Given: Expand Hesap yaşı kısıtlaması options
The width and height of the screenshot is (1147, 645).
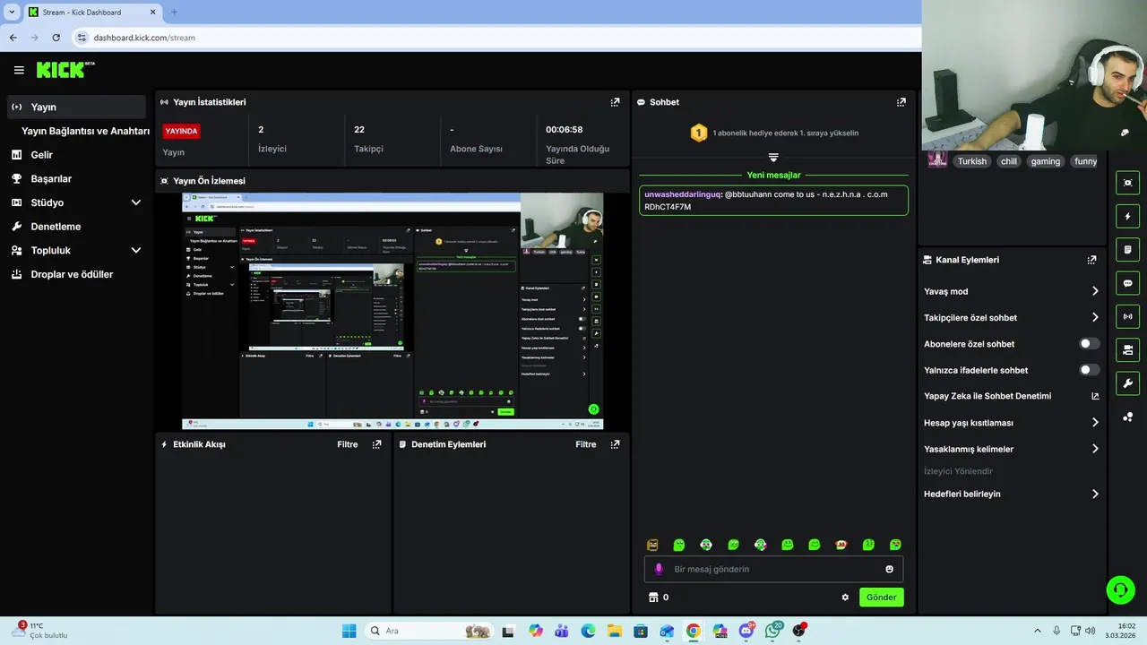Looking at the screenshot, I should click(1095, 423).
